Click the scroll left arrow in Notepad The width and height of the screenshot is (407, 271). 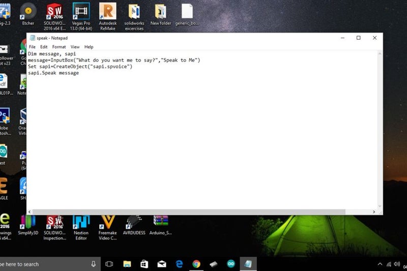point(30,212)
